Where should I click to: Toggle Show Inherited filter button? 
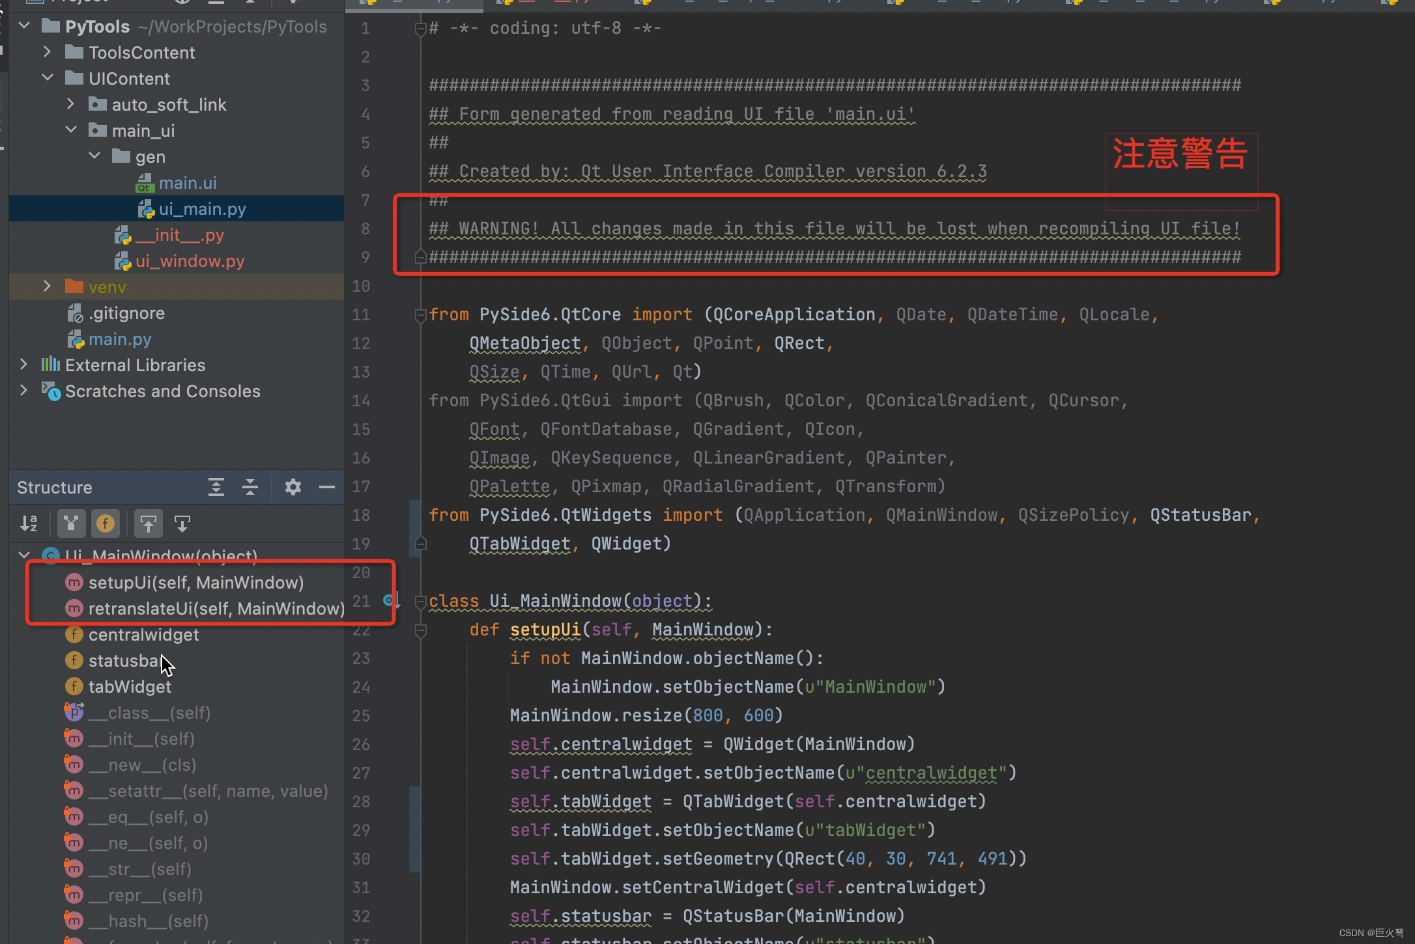tap(72, 523)
